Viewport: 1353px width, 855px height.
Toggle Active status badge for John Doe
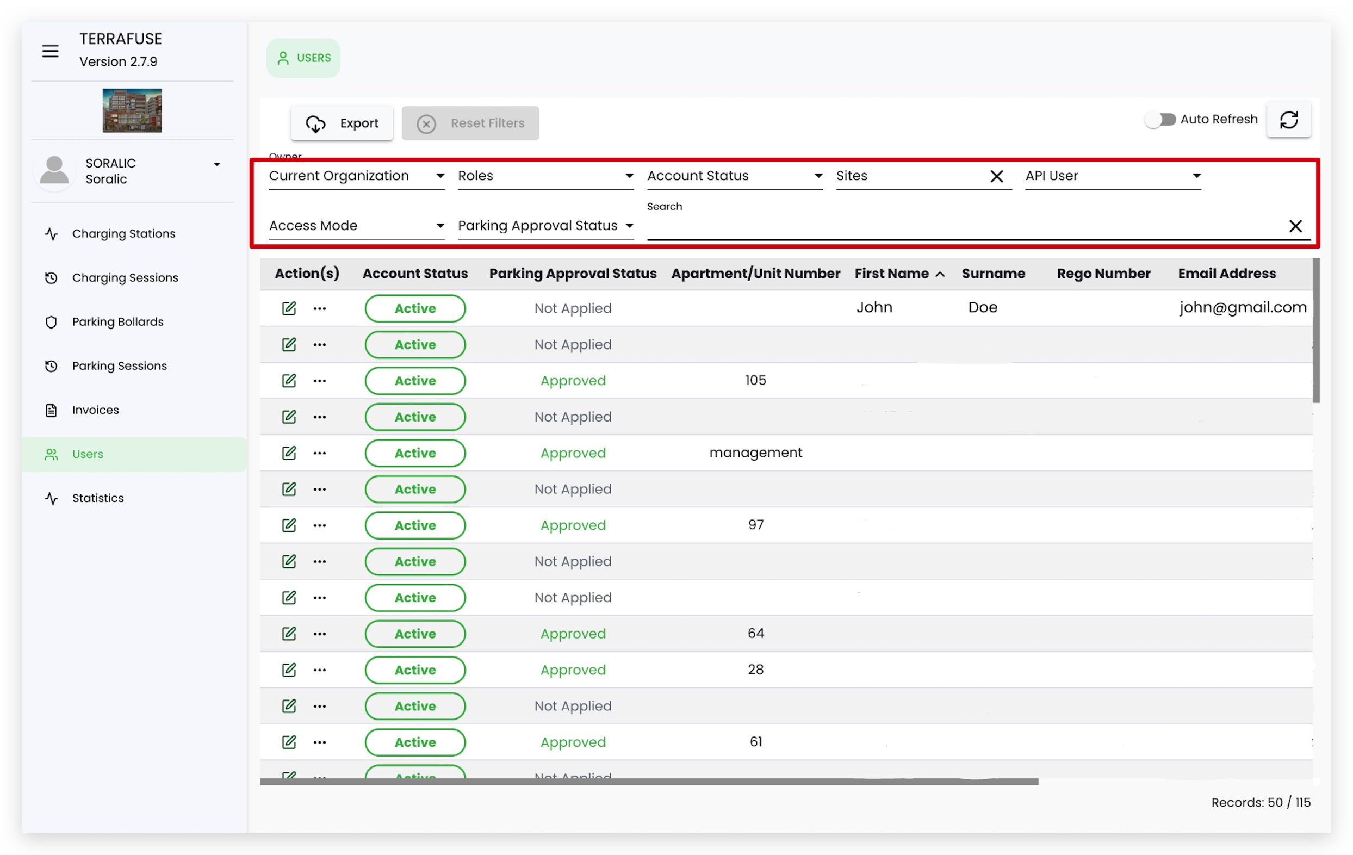point(415,308)
